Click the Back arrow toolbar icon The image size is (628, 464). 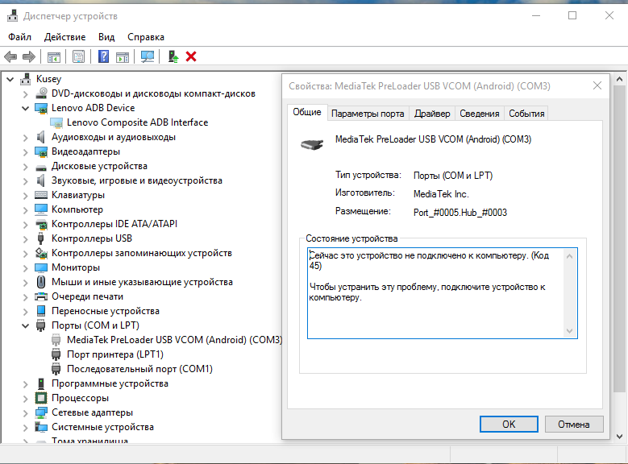click(x=10, y=57)
